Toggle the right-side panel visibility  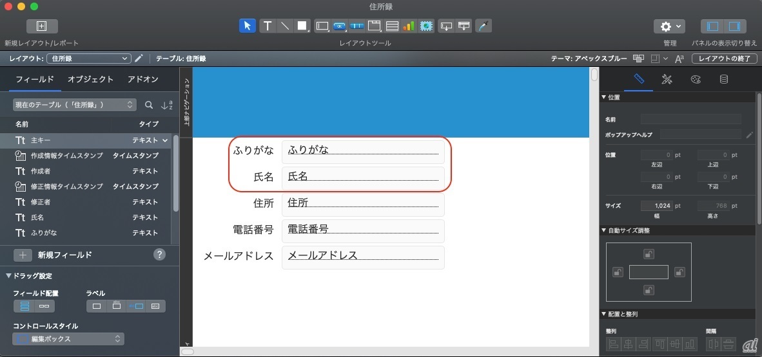pyautogui.click(x=734, y=26)
